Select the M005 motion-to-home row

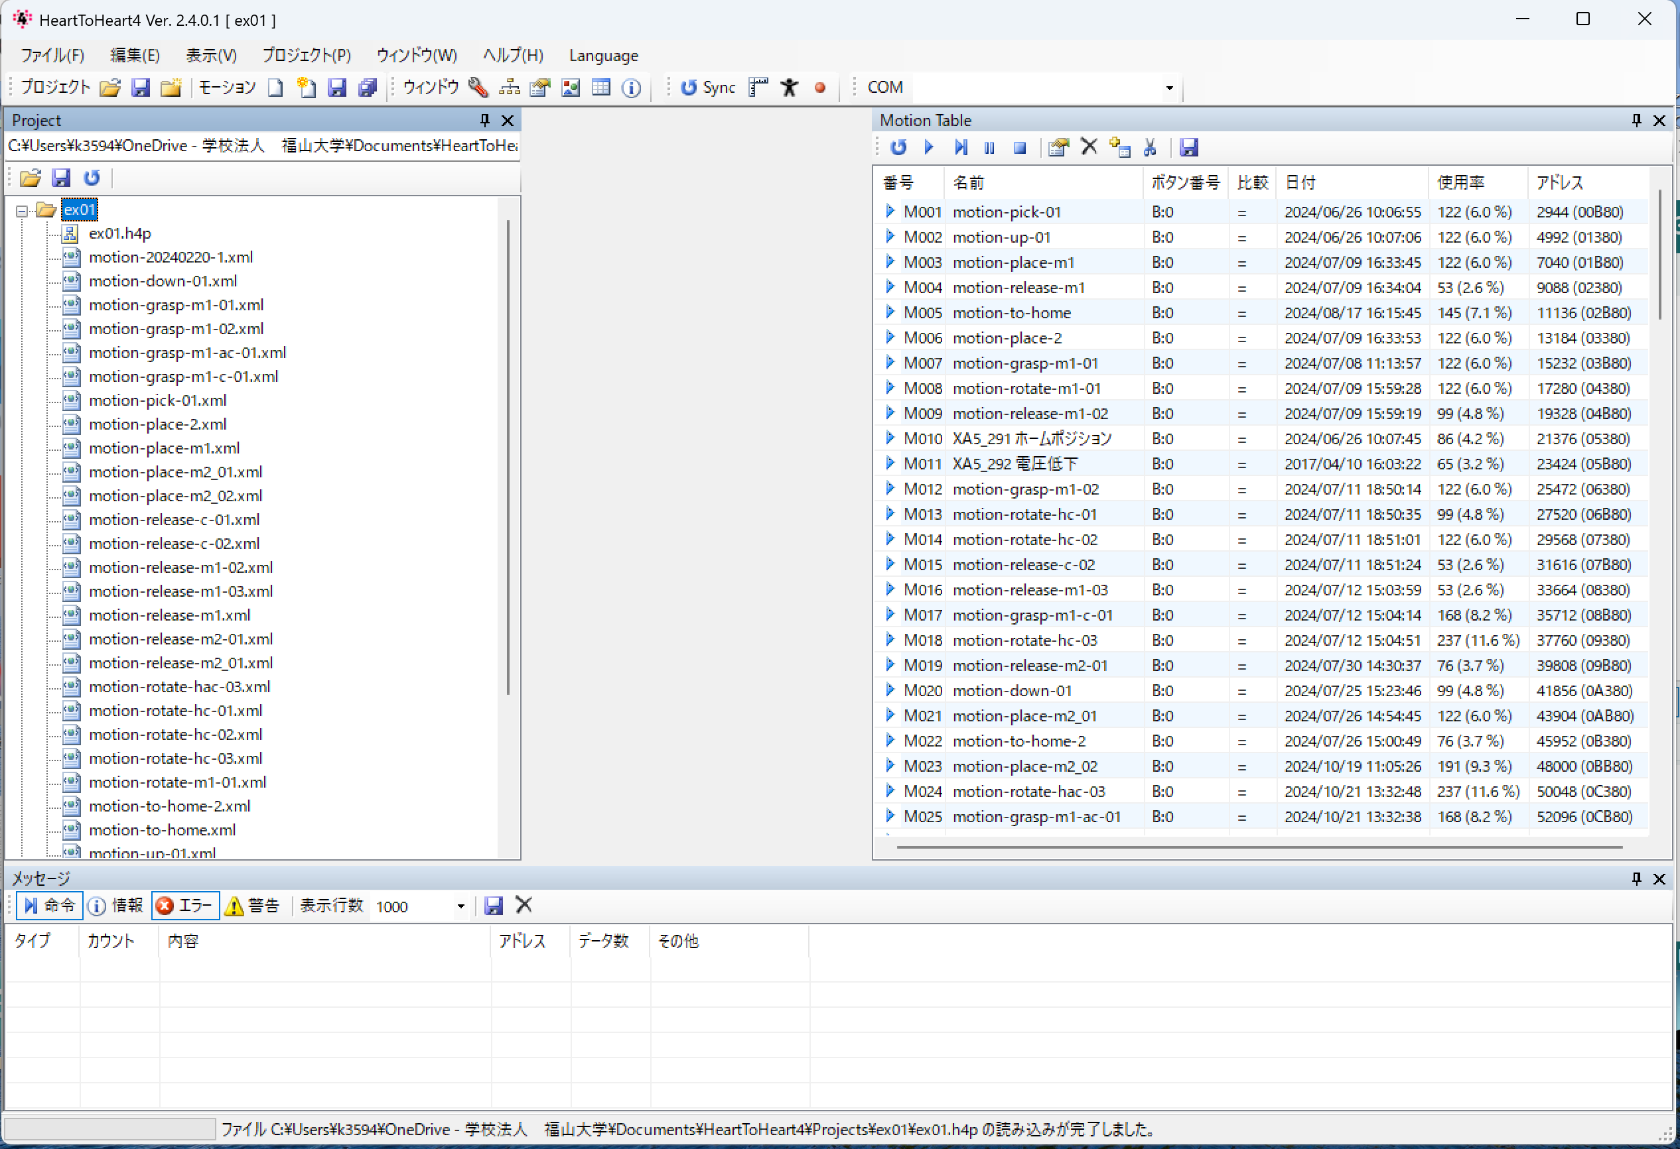(x=1261, y=313)
